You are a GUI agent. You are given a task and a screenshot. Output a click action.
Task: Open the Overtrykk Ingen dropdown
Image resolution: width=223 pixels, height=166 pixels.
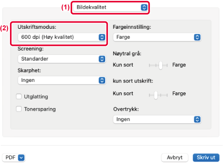(157, 119)
